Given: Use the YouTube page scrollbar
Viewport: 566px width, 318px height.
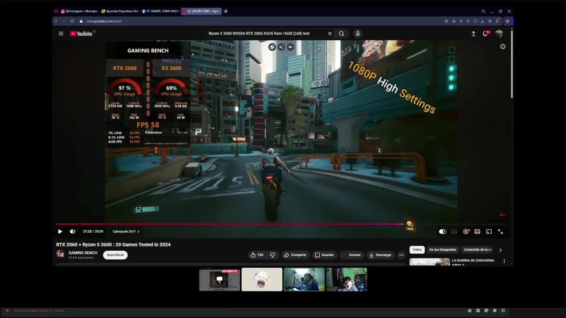Looking at the screenshot, I should pos(512,64).
